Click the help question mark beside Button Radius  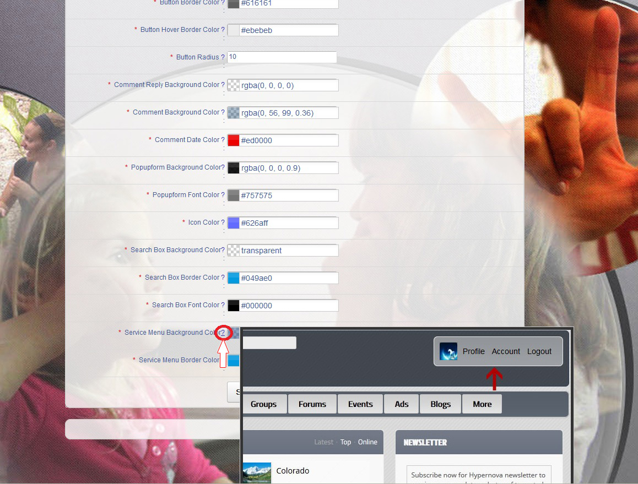(223, 57)
